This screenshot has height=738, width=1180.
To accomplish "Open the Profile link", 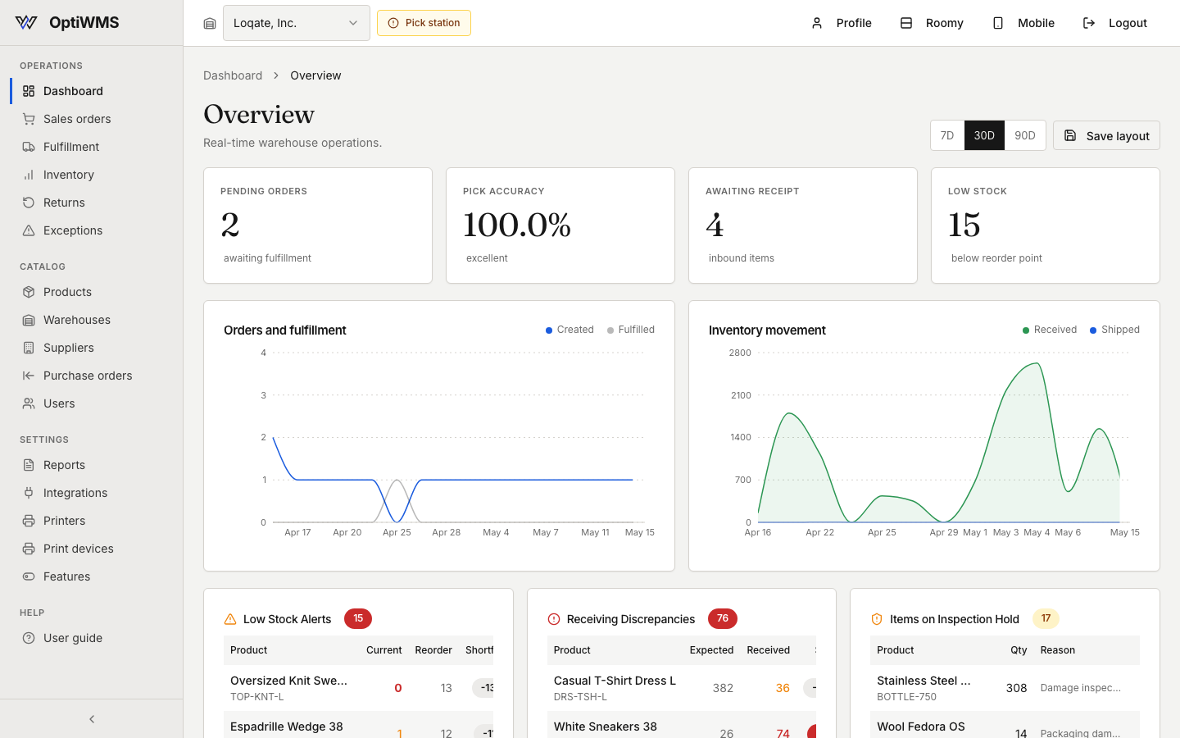I will (x=841, y=23).
